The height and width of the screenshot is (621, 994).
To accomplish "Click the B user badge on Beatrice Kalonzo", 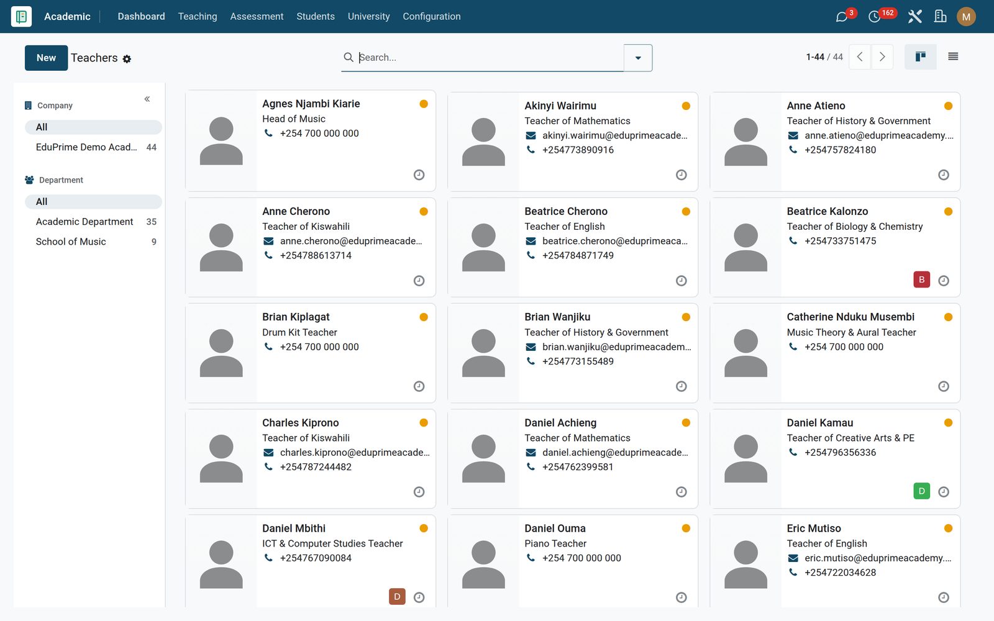I will (922, 279).
